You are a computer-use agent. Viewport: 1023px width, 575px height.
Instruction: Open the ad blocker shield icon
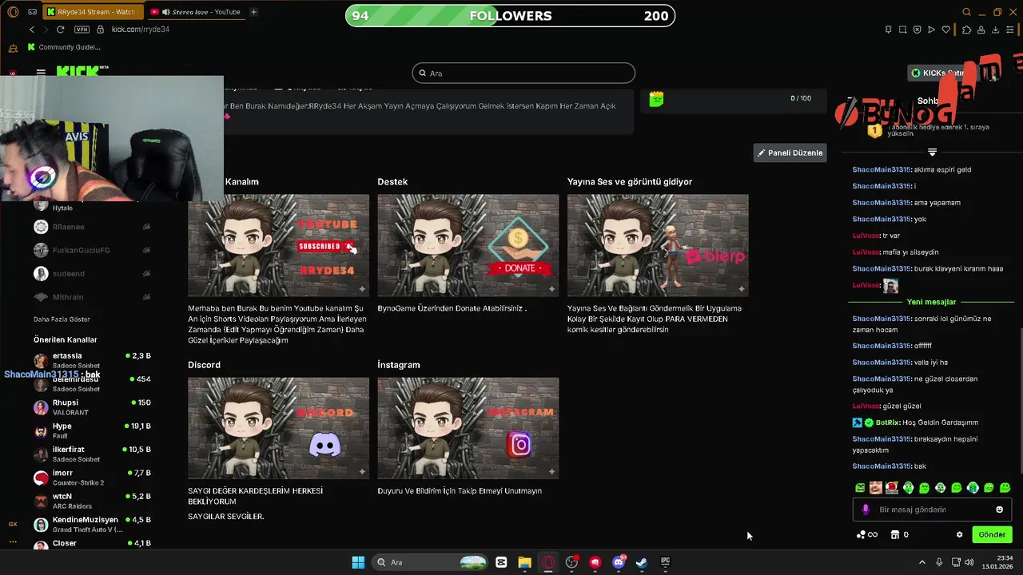coord(918,30)
